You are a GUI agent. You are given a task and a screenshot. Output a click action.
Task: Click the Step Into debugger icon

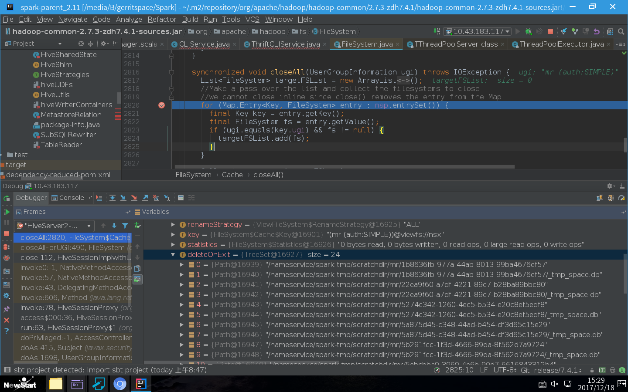[123, 198]
